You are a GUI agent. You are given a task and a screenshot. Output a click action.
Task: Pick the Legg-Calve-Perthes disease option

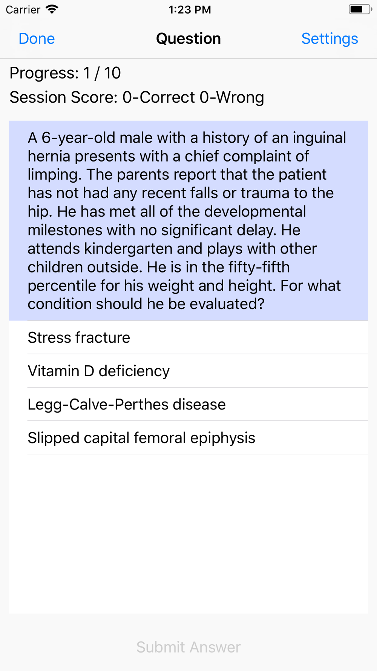[x=127, y=405]
